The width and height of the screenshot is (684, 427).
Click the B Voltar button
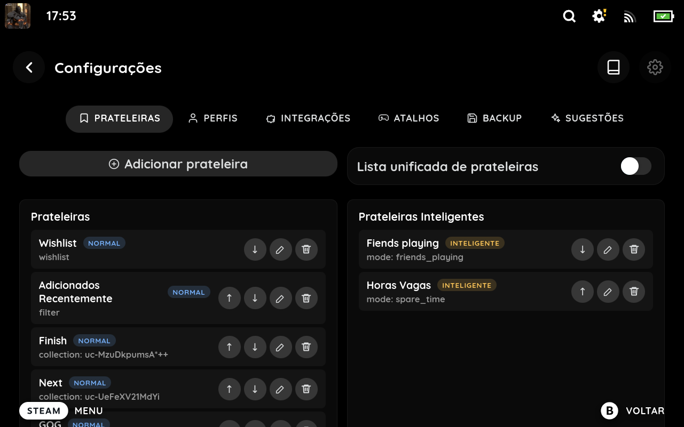[633, 410]
